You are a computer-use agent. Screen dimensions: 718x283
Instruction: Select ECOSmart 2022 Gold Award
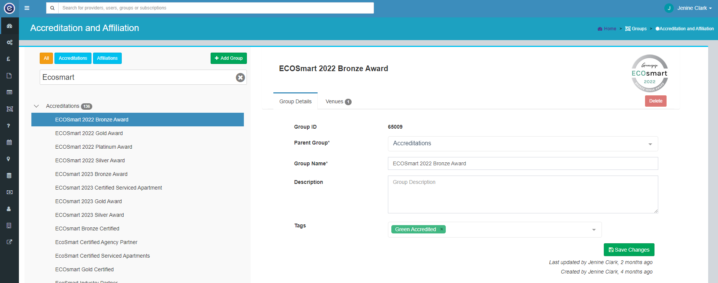pyautogui.click(x=89, y=133)
